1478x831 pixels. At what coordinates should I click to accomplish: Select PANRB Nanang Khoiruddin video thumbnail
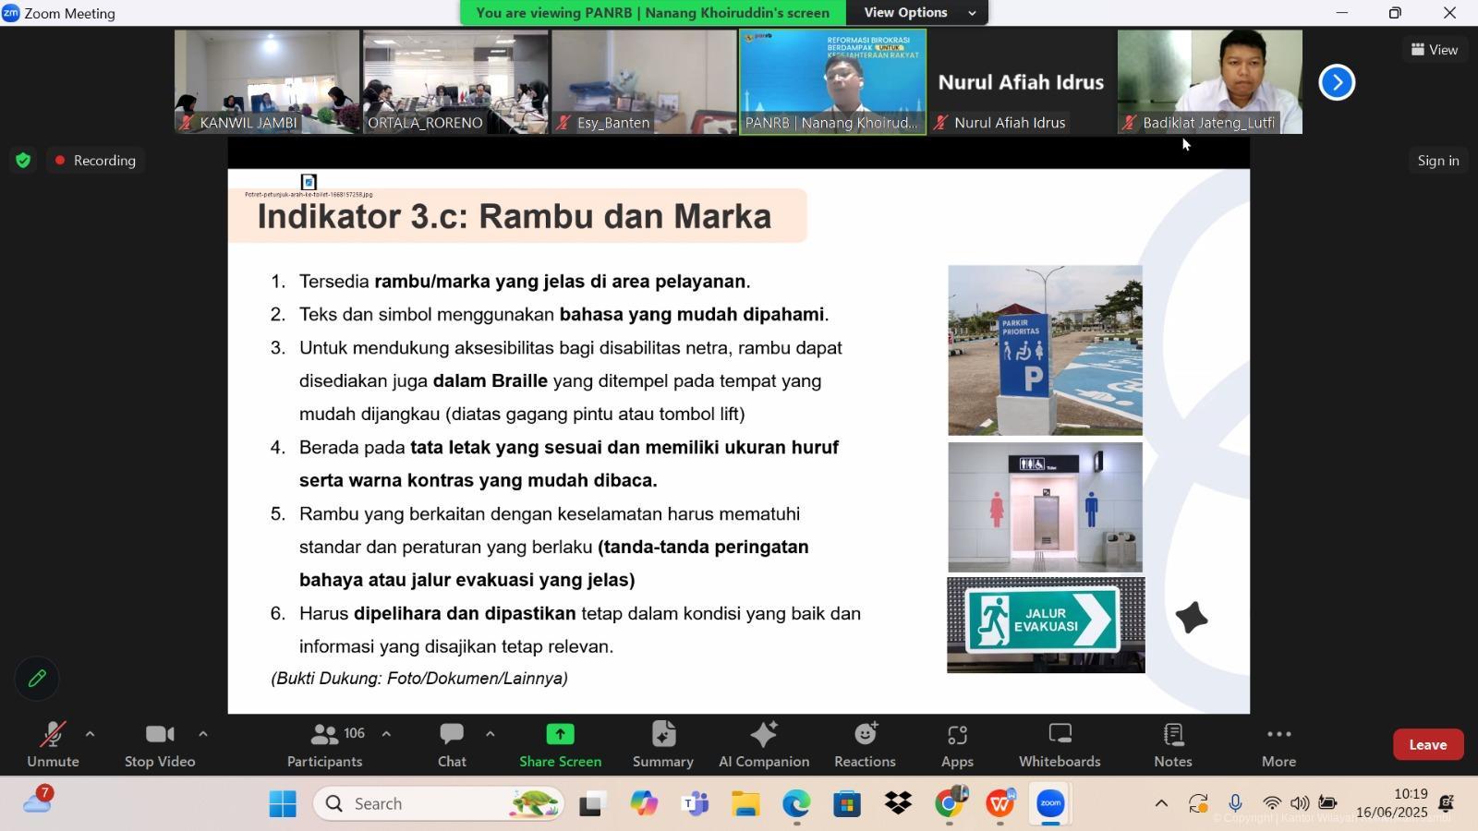pos(832,82)
